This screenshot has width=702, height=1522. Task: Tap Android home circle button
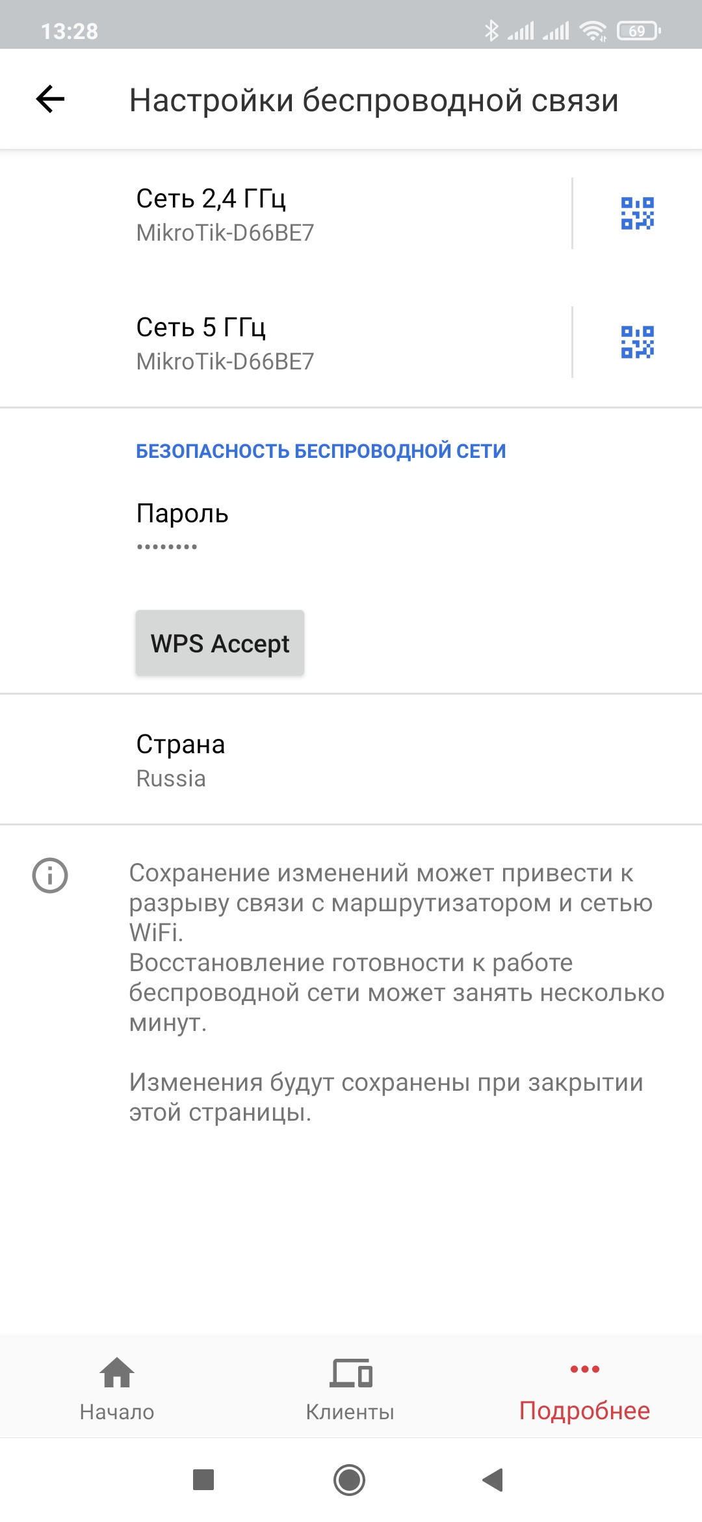tap(350, 1480)
